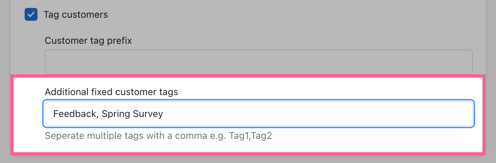This screenshot has height=163, width=496.
Task: Click the Tag1,Tag2 example text
Action: click(x=251, y=136)
